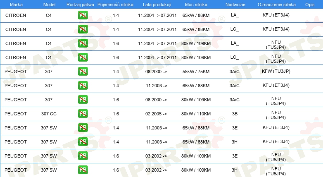This screenshot has width=323, height=177.
Task: Click the Model column header
Action: click(x=49, y=5)
